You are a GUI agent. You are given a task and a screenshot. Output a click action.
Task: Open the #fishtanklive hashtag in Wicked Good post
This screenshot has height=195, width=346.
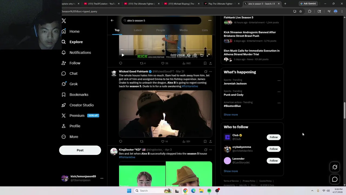coord(190,86)
